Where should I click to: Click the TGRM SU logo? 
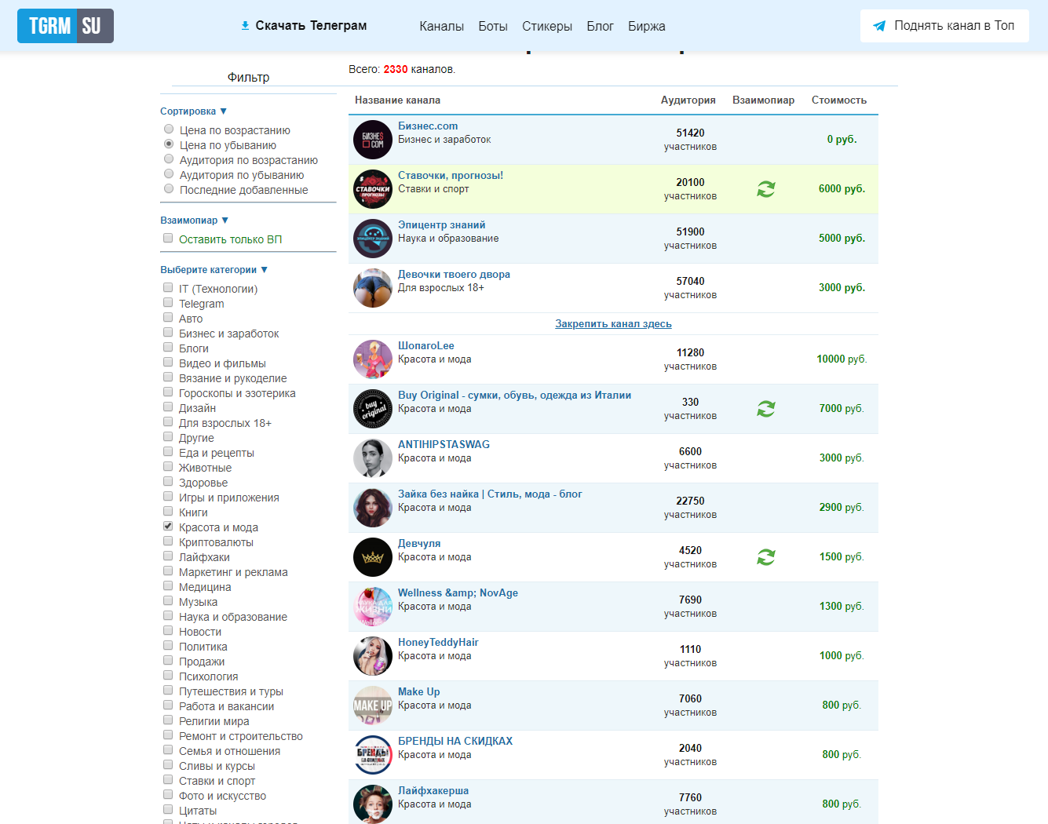tap(65, 26)
